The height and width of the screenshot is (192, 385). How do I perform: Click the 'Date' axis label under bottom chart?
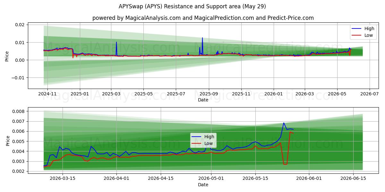[x=203, y=185]
